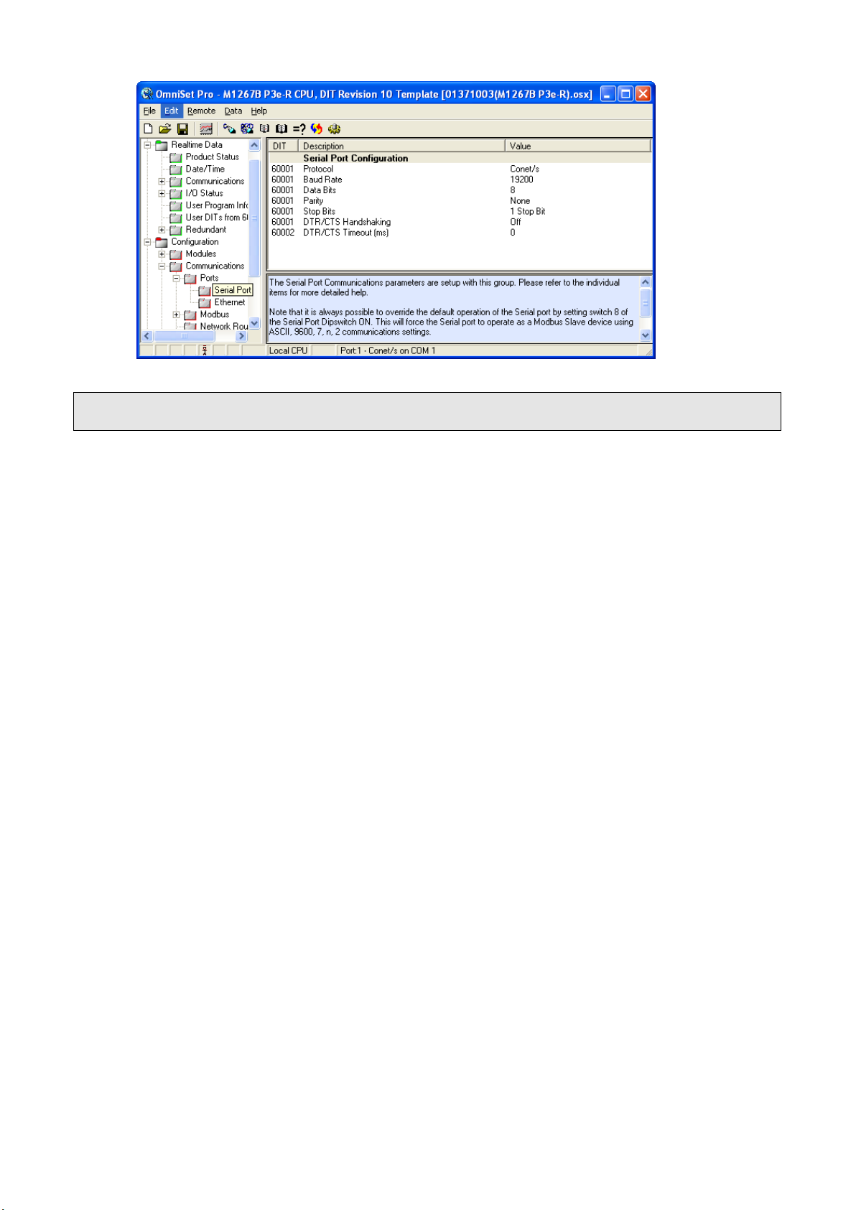The width and height of the screenshot is (856, 1210).
Task: Select the Protocol row
Action: pyautogui.click(x=460, y=169)
